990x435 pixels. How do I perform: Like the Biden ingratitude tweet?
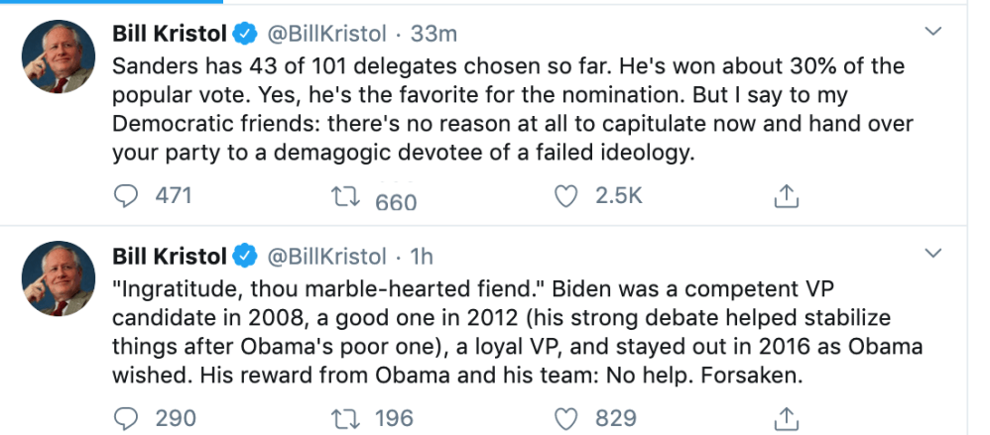tap(566, 417)
